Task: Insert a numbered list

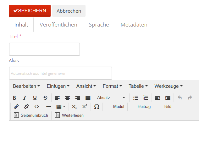Action: (x=146, y=98)
